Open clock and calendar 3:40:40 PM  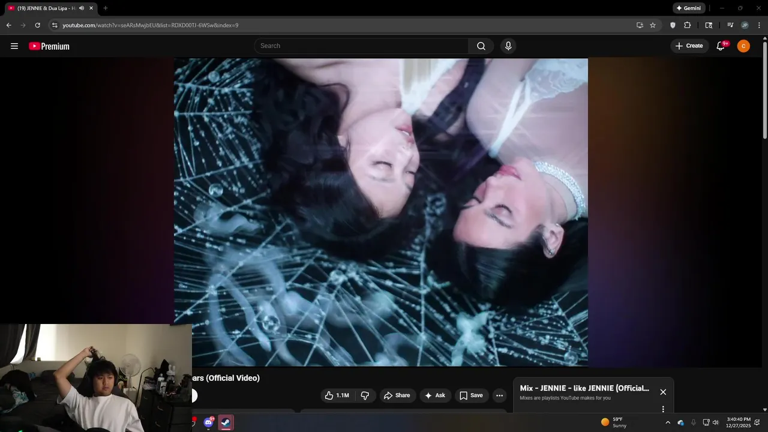[x=738, y=422]
